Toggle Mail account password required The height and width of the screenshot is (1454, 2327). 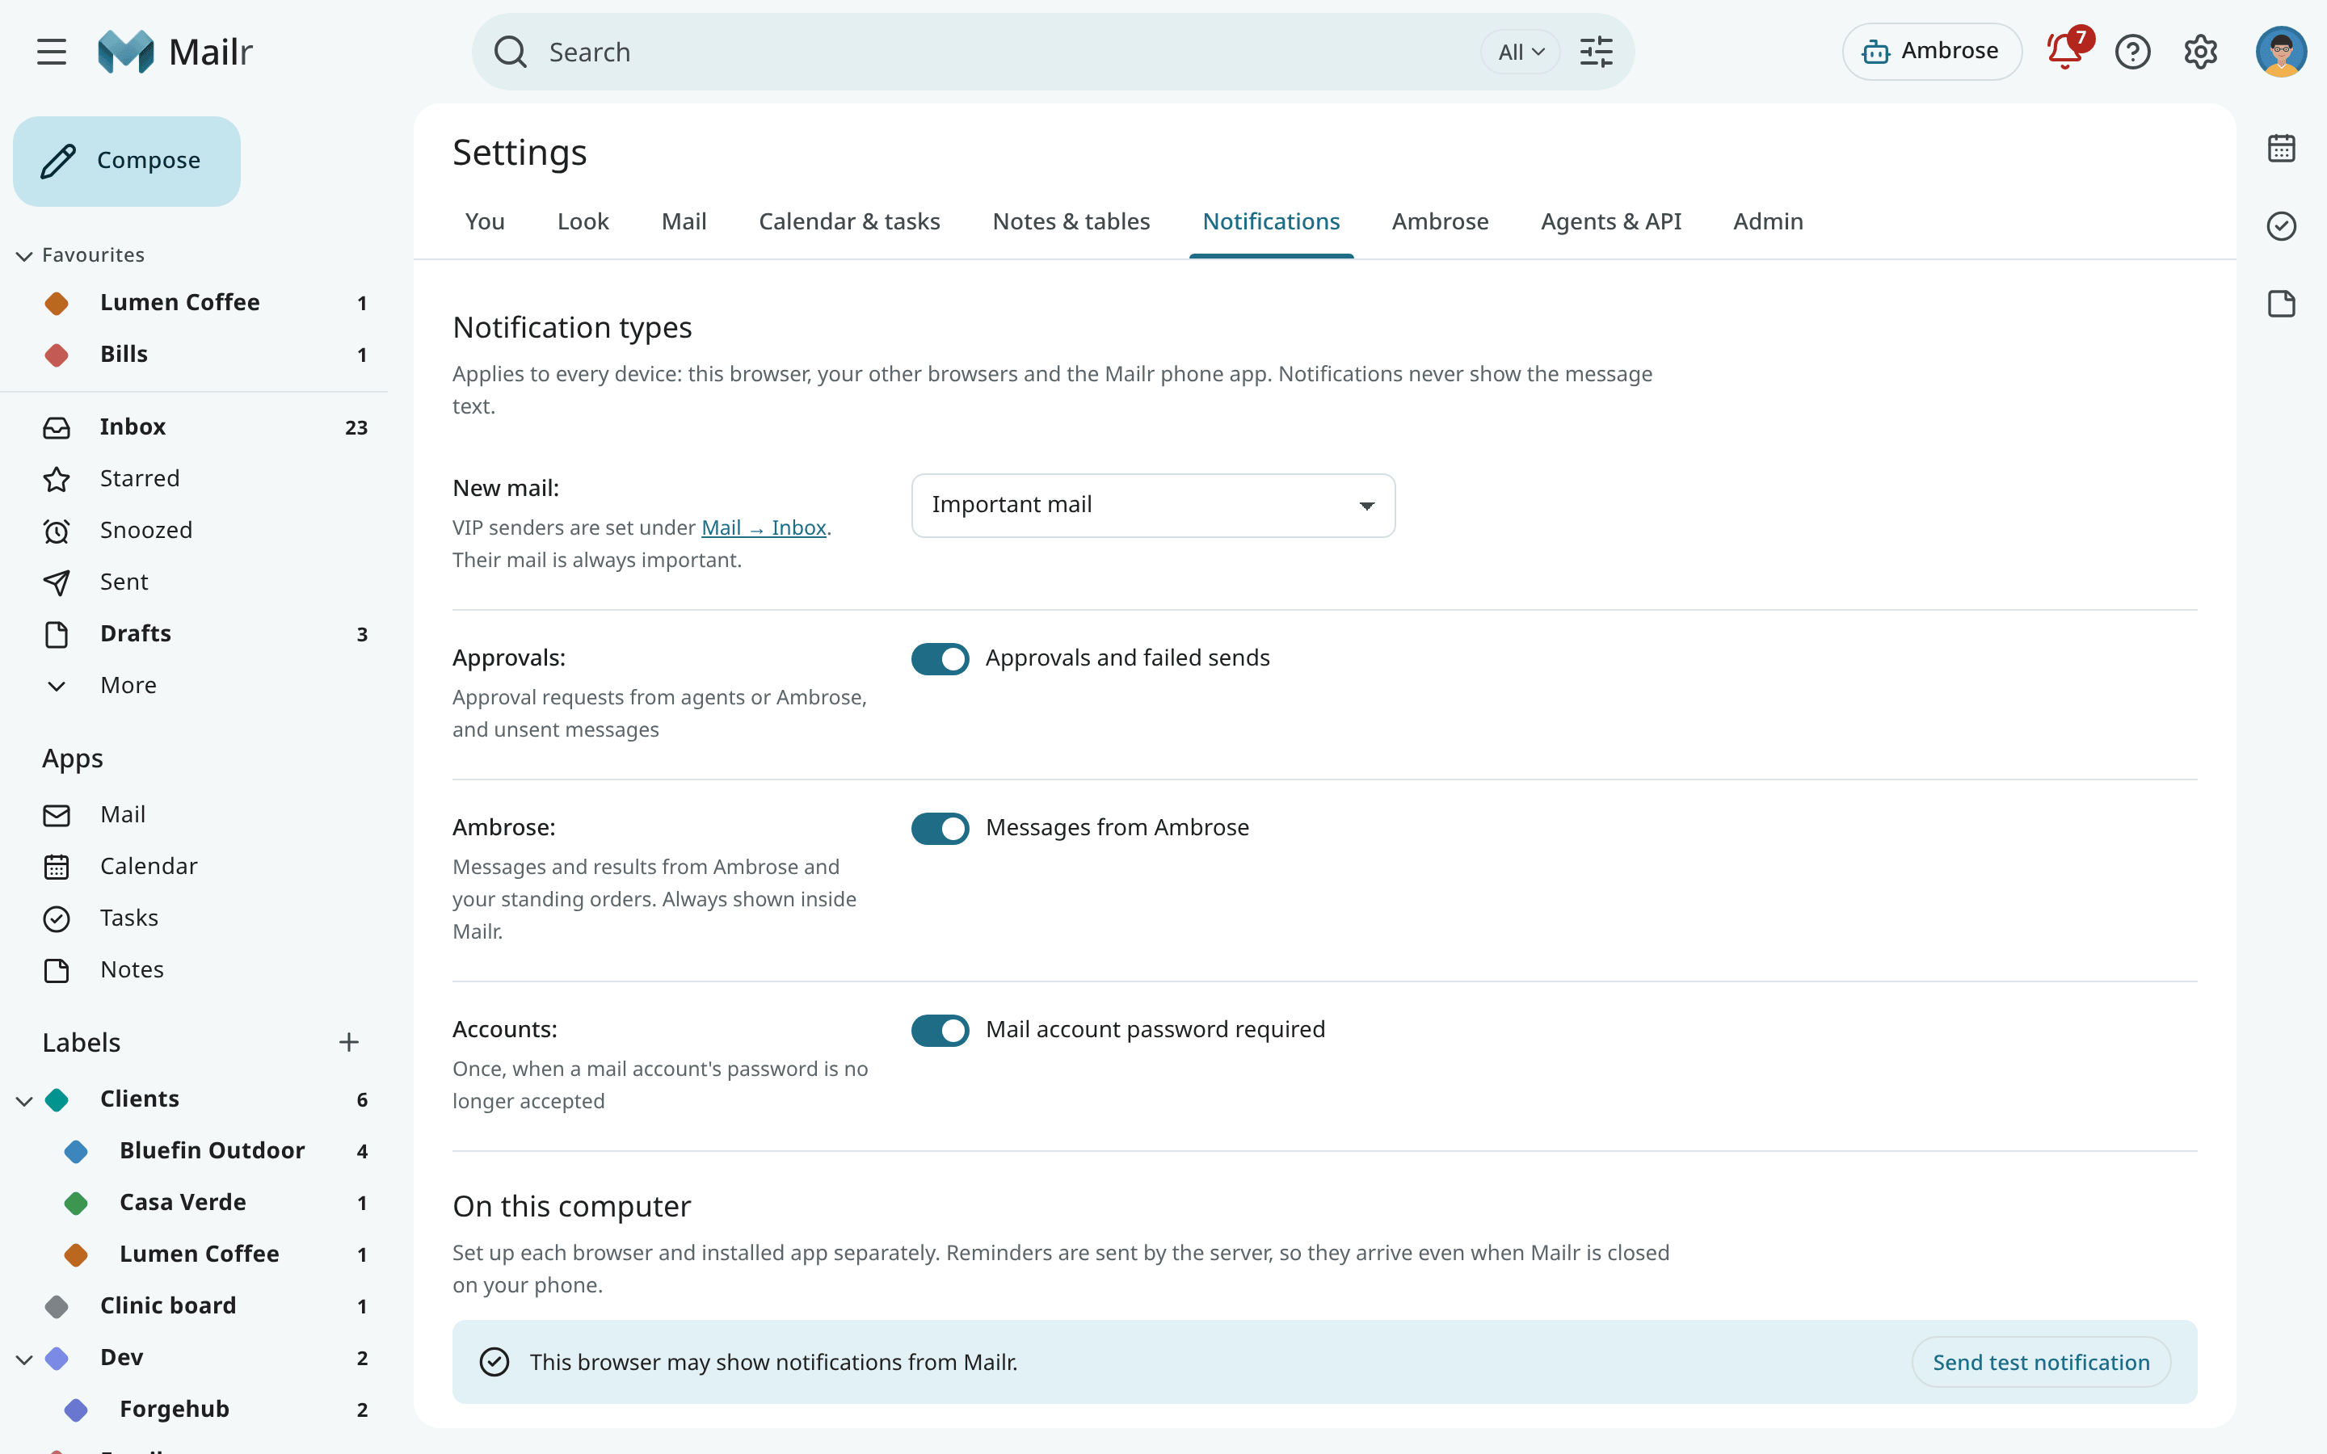pos(940,1030)
